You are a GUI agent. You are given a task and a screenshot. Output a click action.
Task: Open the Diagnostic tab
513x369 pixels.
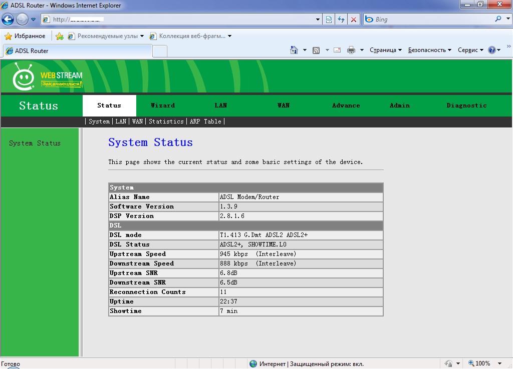point(466,105)
